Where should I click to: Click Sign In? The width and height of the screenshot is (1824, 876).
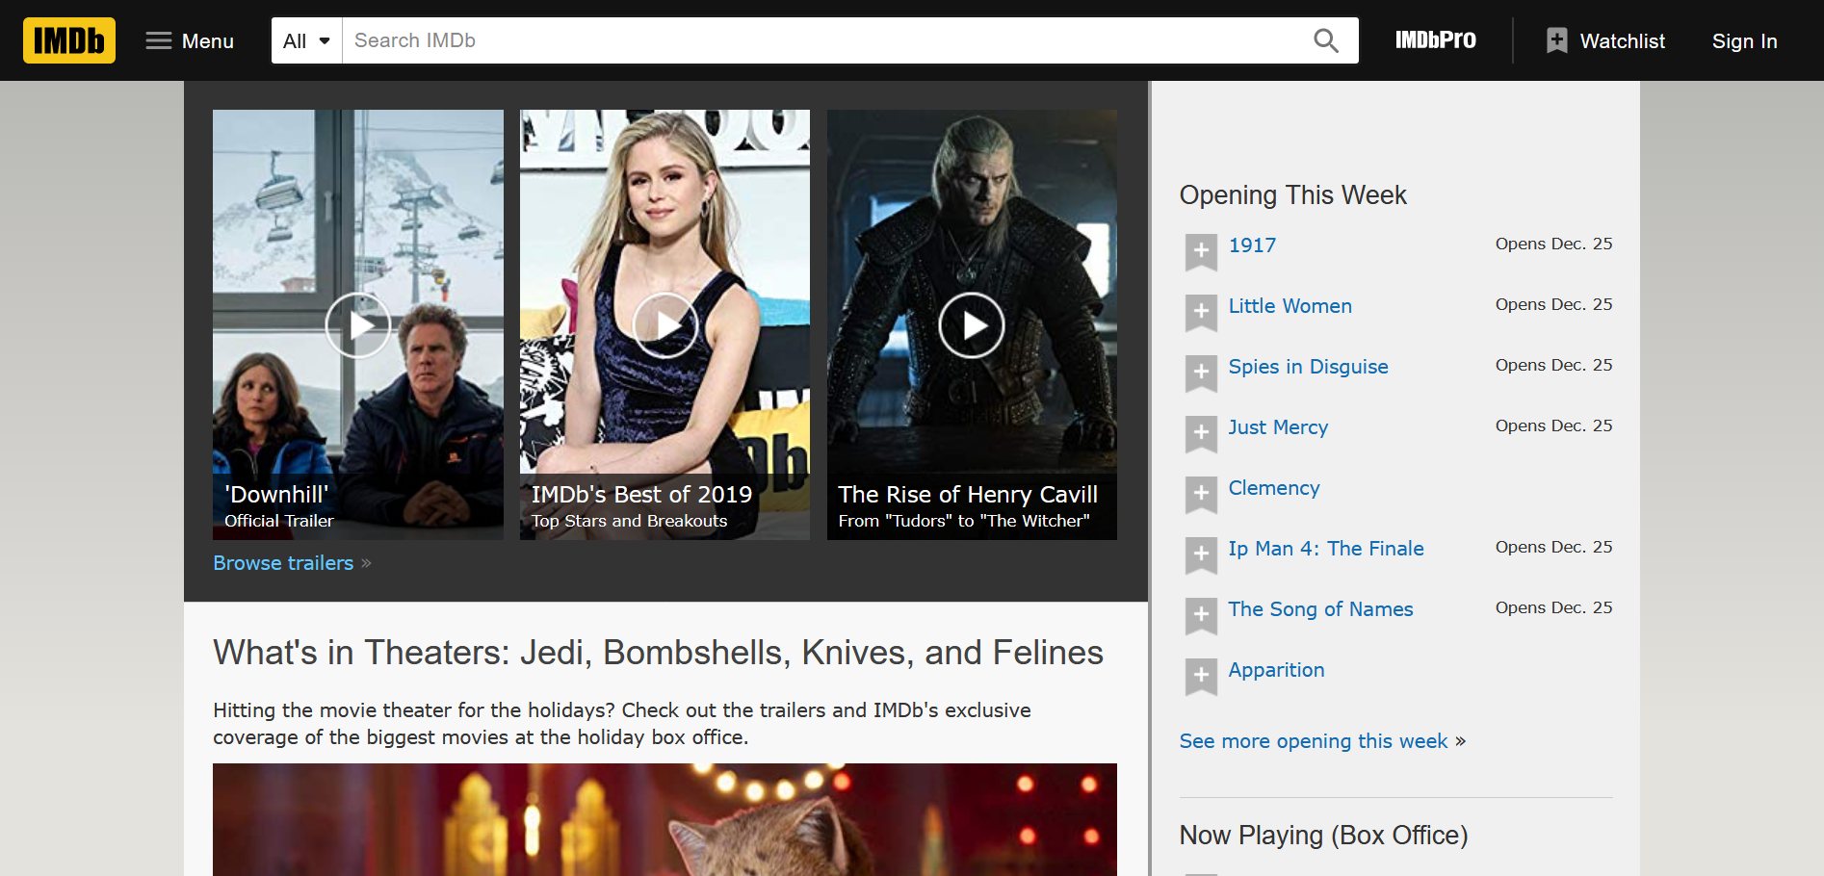point(1743,40)
